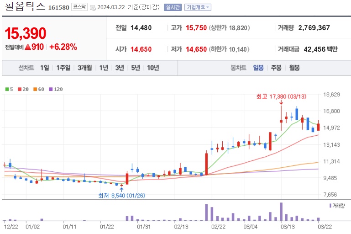The width and height of the screenshot is (351, 234).
Task: Switch to 주봉 candlestick chart
Action: pyautogui.click(x=276, y=68)
